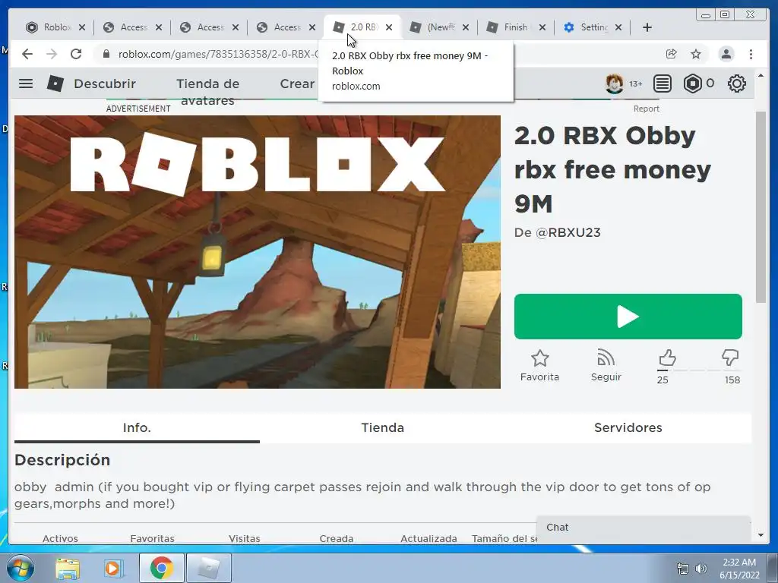The image size is (778, 583).
Task: Click the Roblox logo in the navbar
Action: (55, 84)
